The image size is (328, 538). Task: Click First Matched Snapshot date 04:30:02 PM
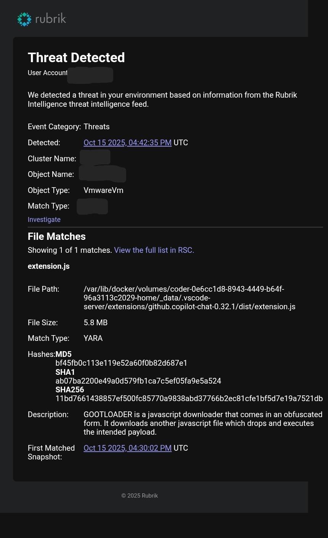pos(127,448)
